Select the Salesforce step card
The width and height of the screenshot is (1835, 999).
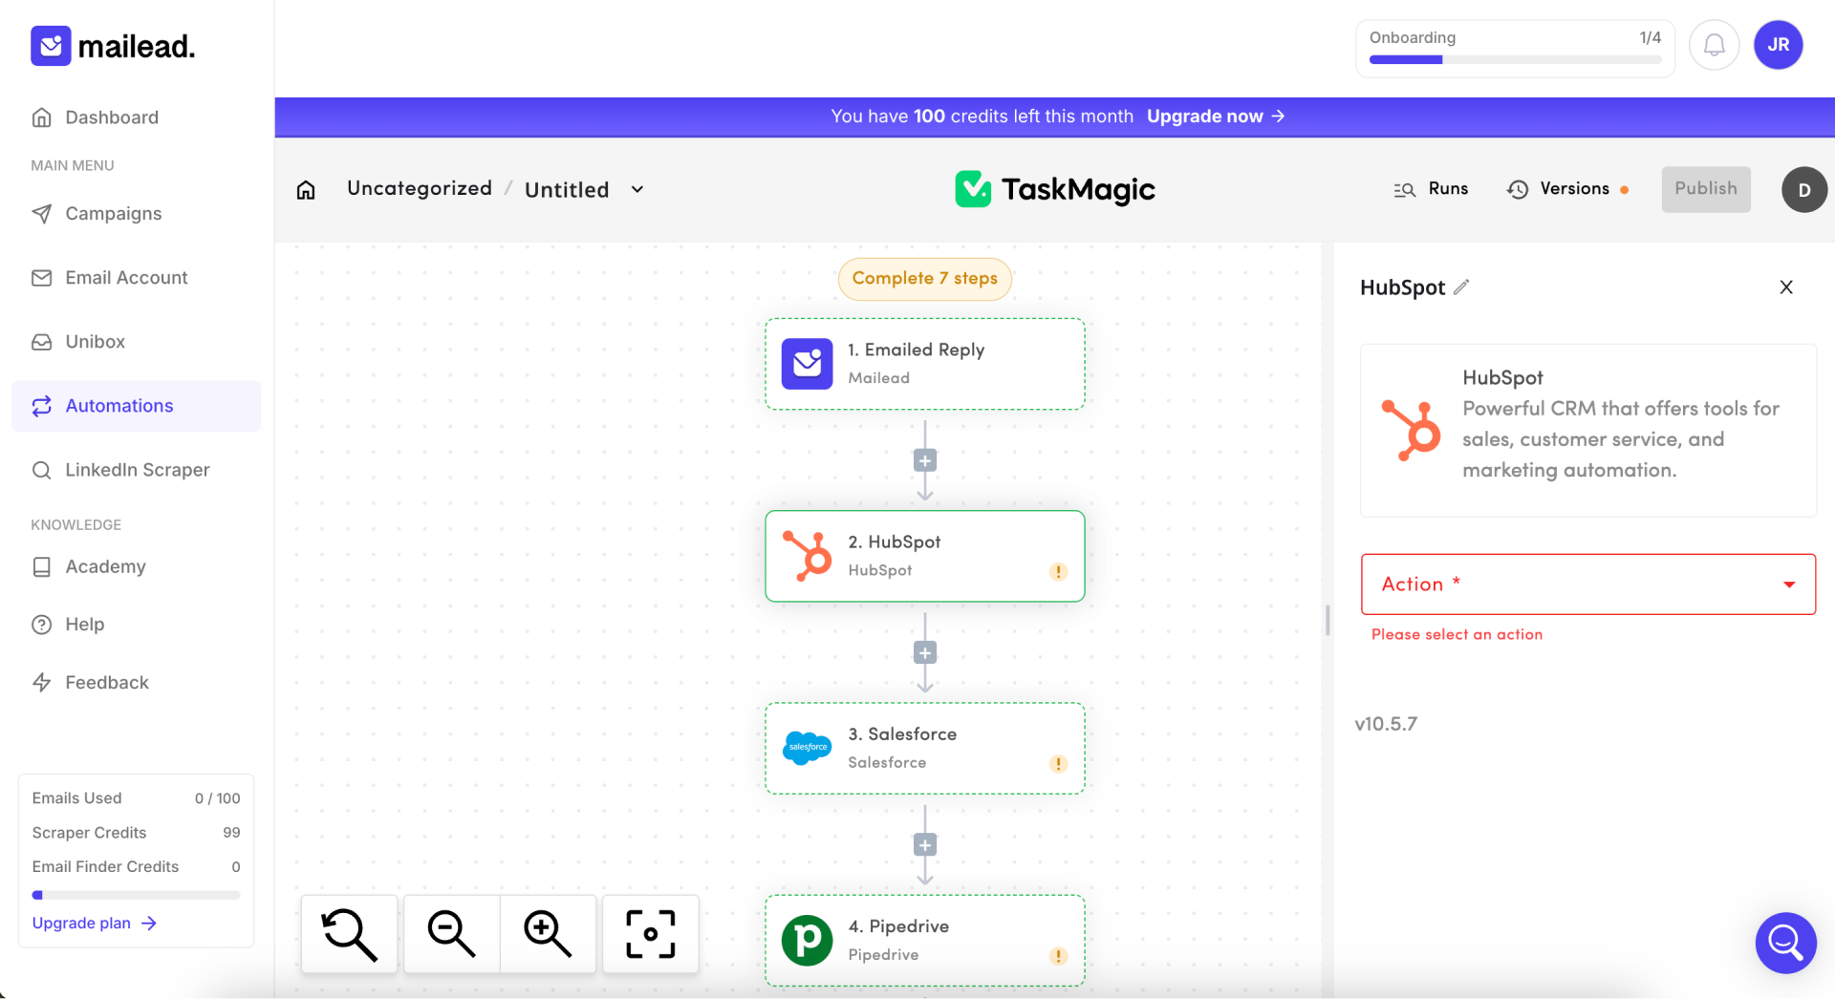[x=924, y=749]
